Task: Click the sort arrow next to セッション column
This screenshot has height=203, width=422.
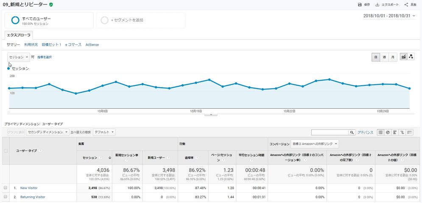Action: pos(109,158)
